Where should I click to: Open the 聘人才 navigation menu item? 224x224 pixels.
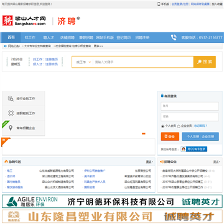(49, 38)
